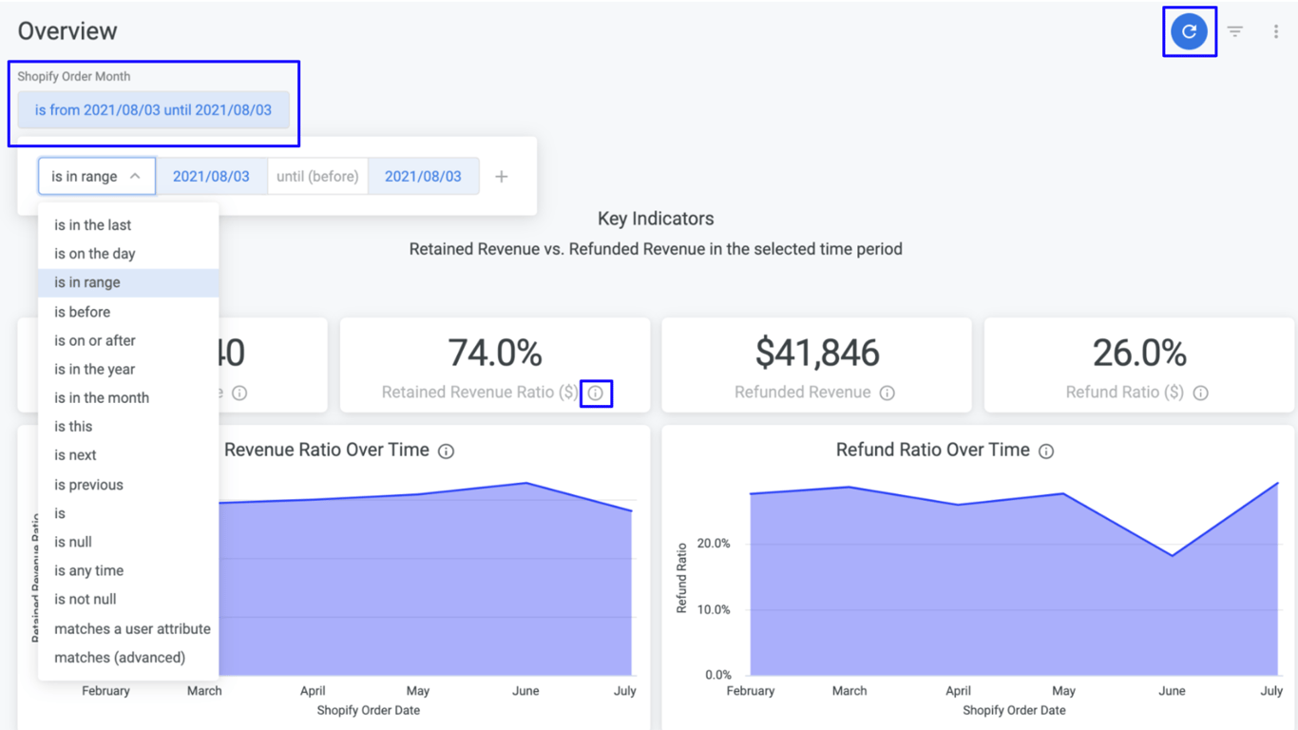Choose 'is previous' option
Image resolution: width=1298 pixels, height=730 pixels.
[128, 485]
